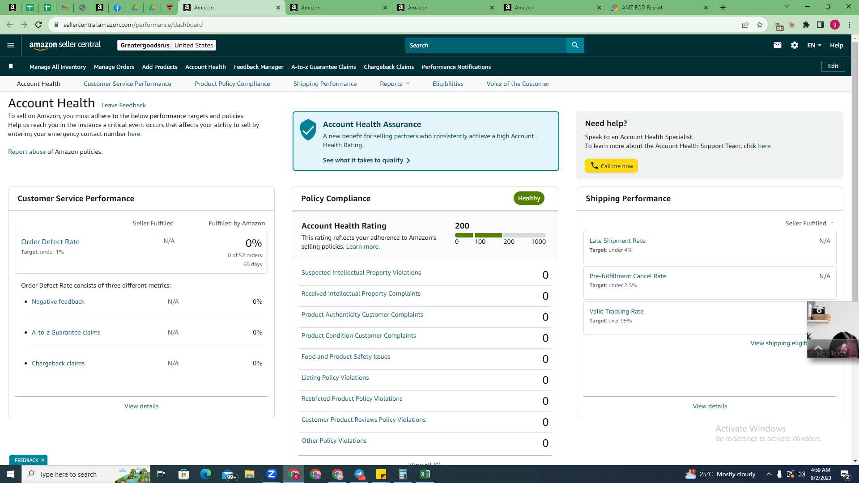
Task: Go to the Account Health subtab
Action: tap(38, 84)
